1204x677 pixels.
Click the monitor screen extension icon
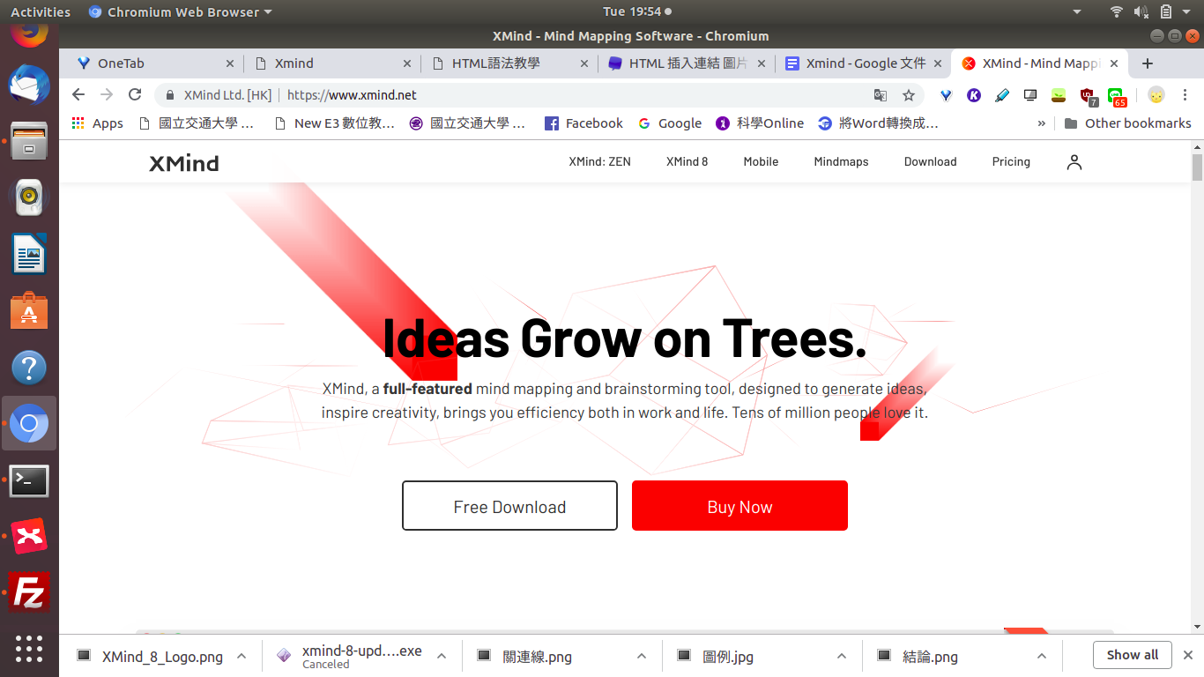(1030, 95)
